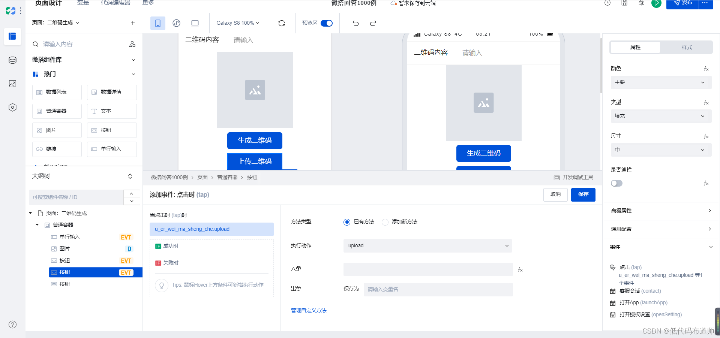Click the save disk icon in top bar
This screenshot has width=720, height=338.
(x=624, y=3)
